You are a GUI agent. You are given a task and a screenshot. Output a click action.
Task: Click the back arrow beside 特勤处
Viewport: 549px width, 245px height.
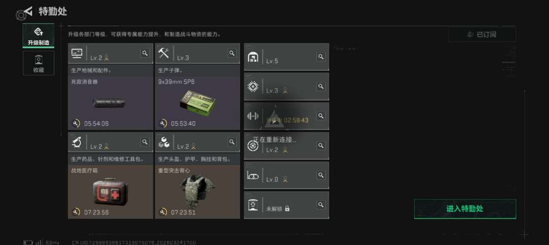pyautogui.click(x=28, y=12)
